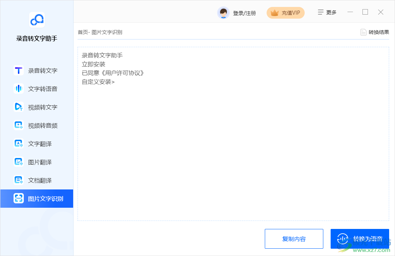Viewport: 395px width, 256px height.
Task: Click the 图片翻译 image-translate icon
Action: pyautogui.click(x=18, y=162)
